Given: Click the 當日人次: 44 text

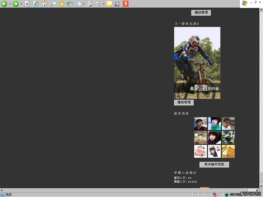Looking at the screenshot, I should pyautogui.click(x=182, y=178).
